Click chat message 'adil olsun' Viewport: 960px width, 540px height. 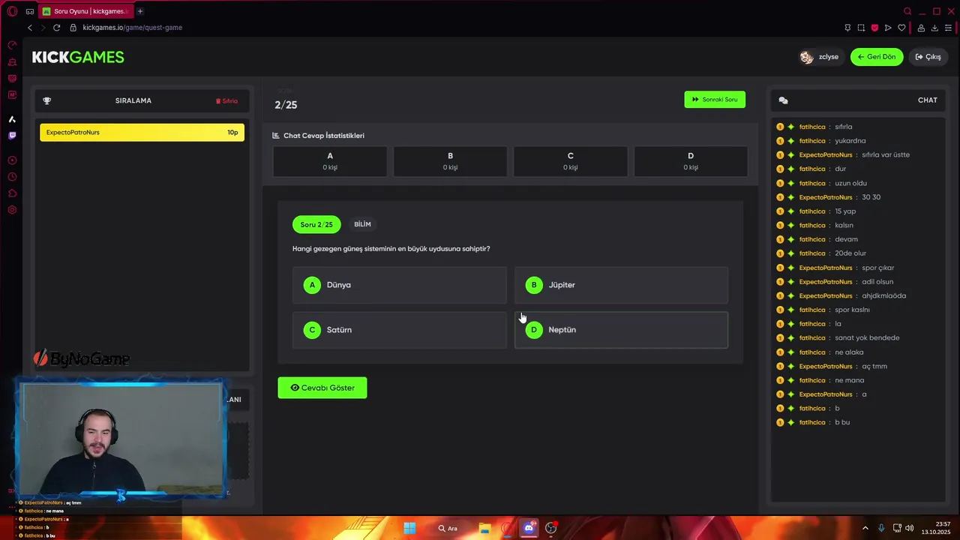pos(877,282)
